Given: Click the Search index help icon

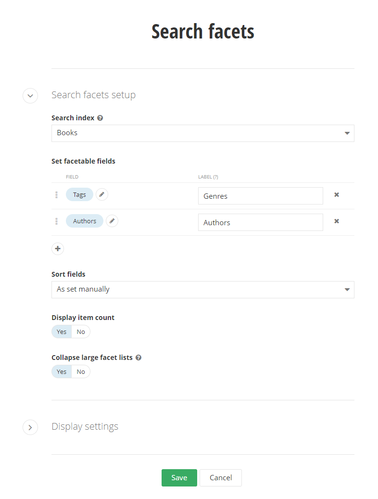Looking at the screenshot, I should pyautogui.click(x=100, y=118).
